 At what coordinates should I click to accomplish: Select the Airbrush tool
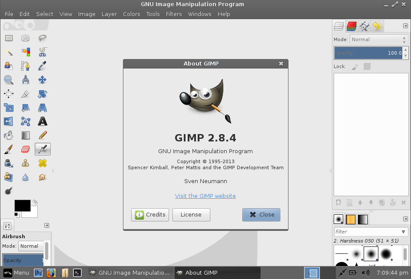click(43, 149)
